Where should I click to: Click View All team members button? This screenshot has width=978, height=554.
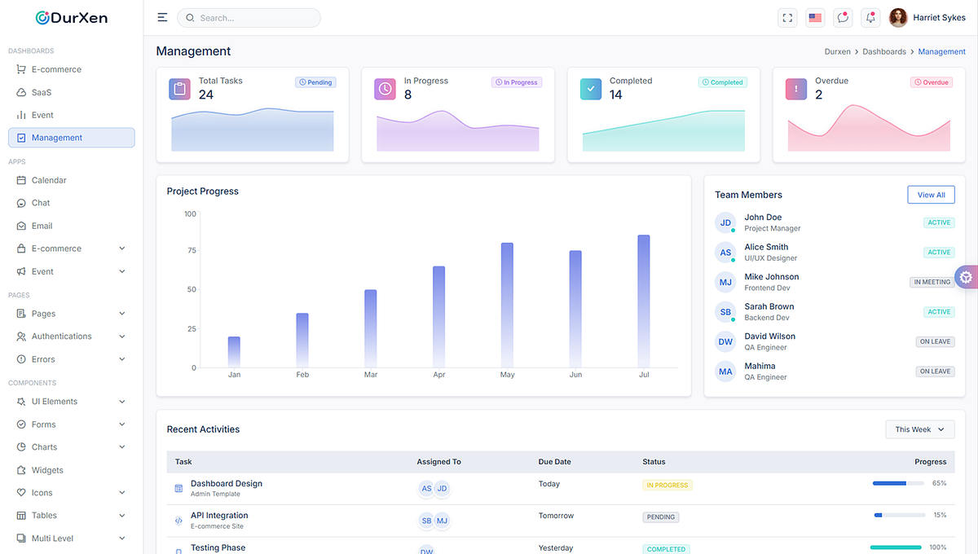(x=931, y=195)
